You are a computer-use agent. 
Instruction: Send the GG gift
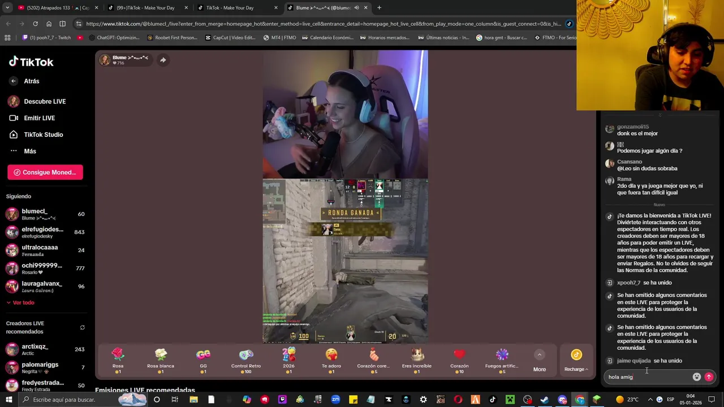coord(203,361)
